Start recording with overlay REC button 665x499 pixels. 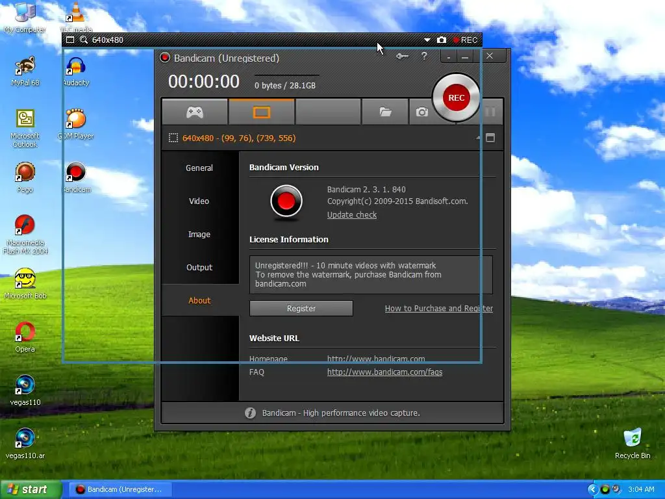(465, 40)
